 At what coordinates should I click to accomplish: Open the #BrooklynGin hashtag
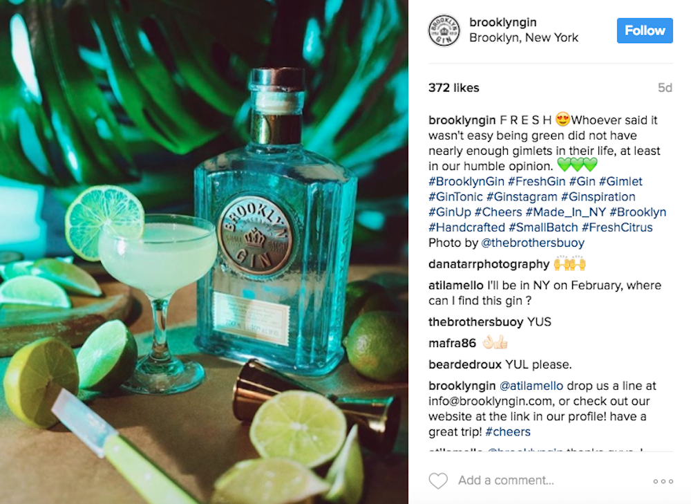(466, 181)
